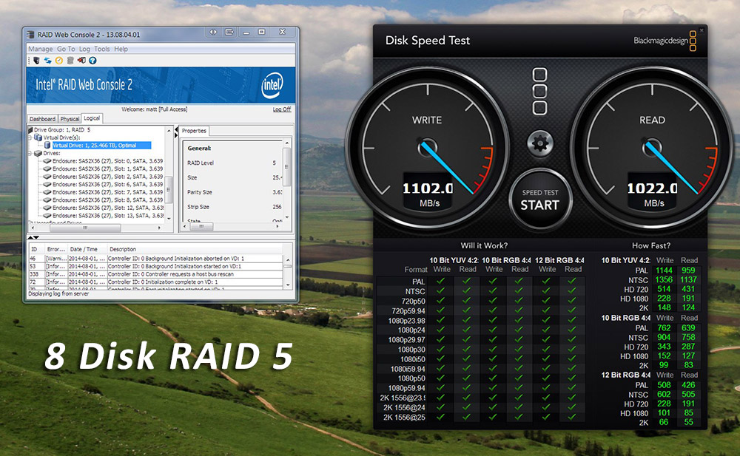
Task: Click the Drive Group 1 server icon
Action: (x=30, y=129)
